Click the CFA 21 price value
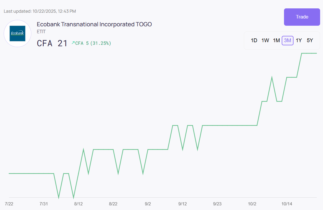Screen dimensions: 323x210 (52, 43)
